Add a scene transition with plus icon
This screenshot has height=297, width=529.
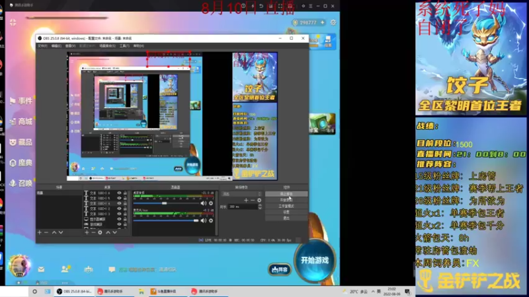pyautogui.click(x=246, y=200)
